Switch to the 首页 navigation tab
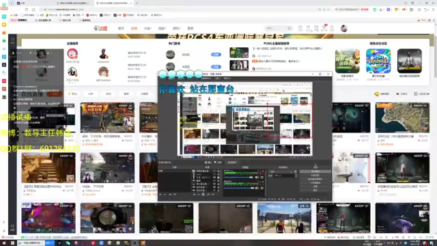The image size is (437, 246). pos(121,28)
